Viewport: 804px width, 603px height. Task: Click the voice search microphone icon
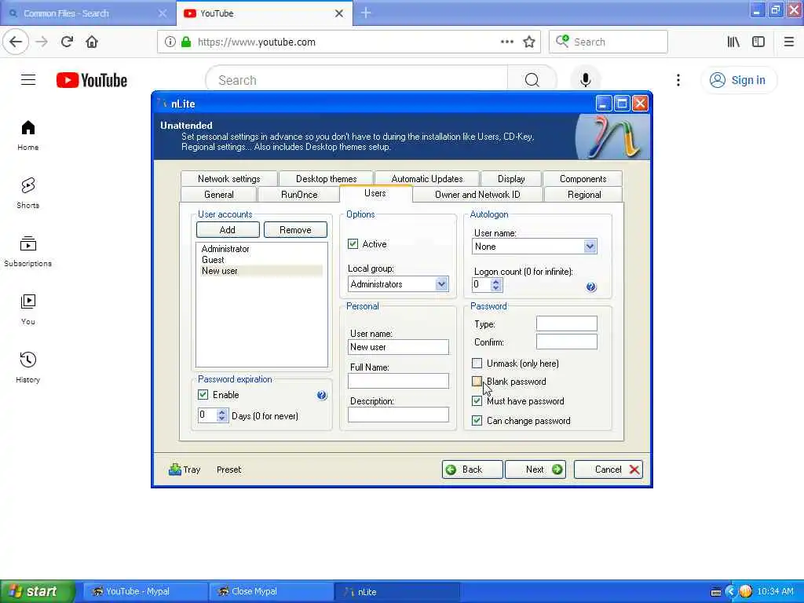[585, 80]
